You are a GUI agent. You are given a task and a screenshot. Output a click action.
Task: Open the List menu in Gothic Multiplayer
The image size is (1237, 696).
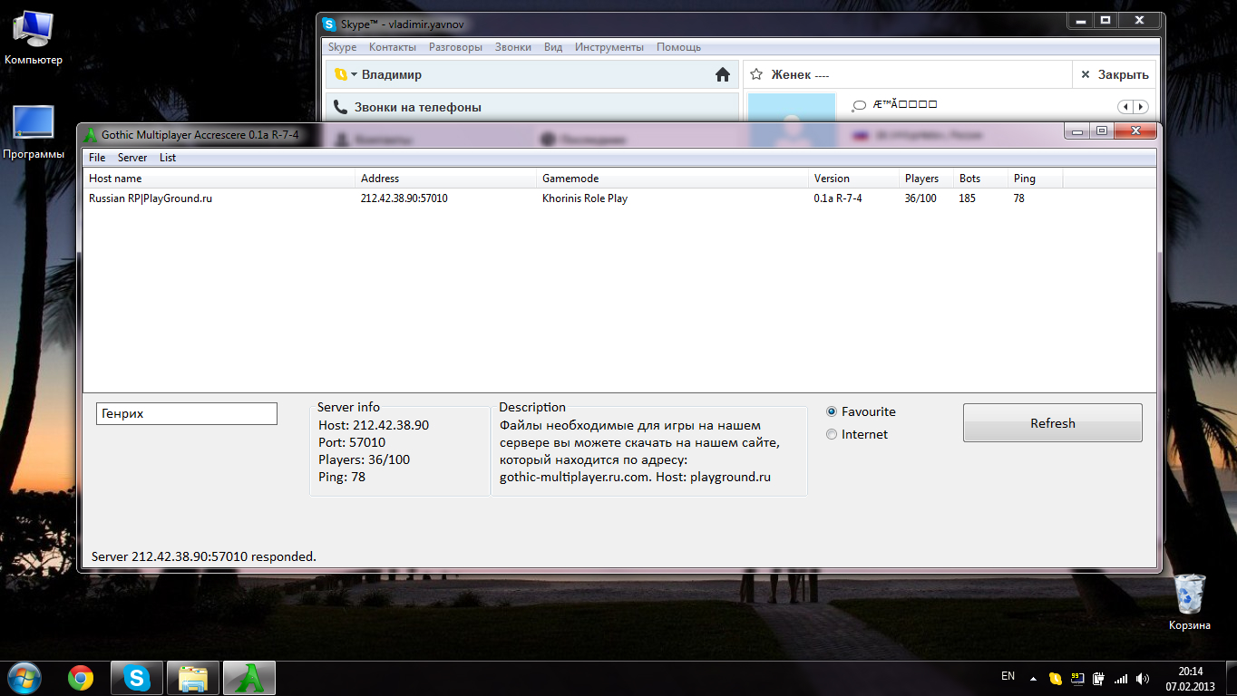[x=168, y=158]
